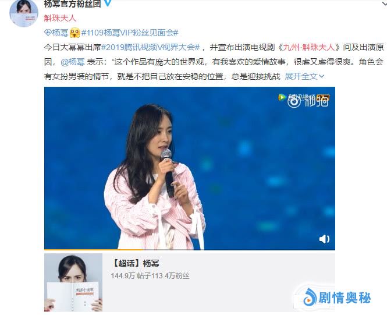
Task: Open hashtag #1109杨幂VIP粉丝见面会#
Action: point(130,33)
